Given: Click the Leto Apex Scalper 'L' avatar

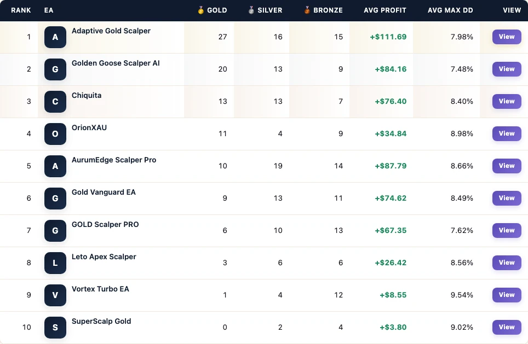Looking at the screenshot, I should (x=55, y=263).
